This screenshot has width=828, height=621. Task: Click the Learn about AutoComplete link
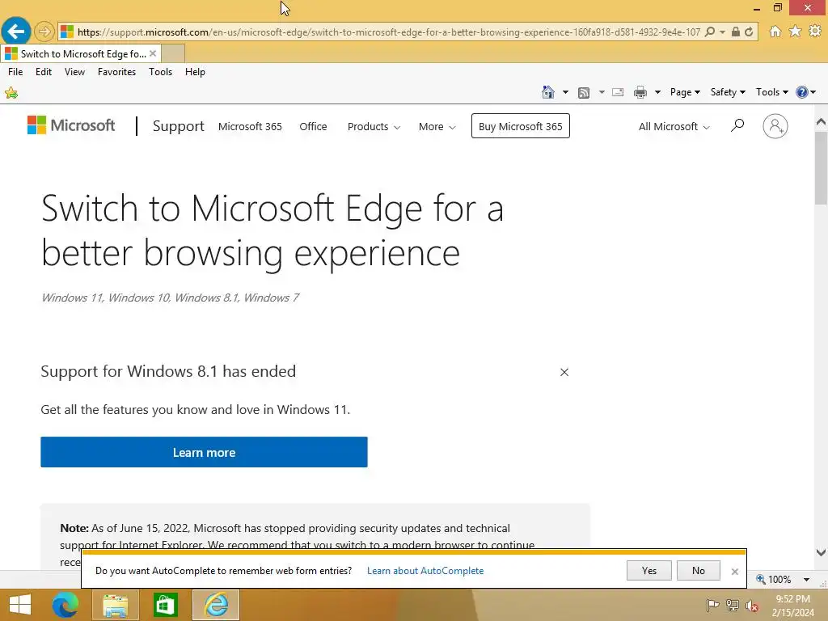425,571
